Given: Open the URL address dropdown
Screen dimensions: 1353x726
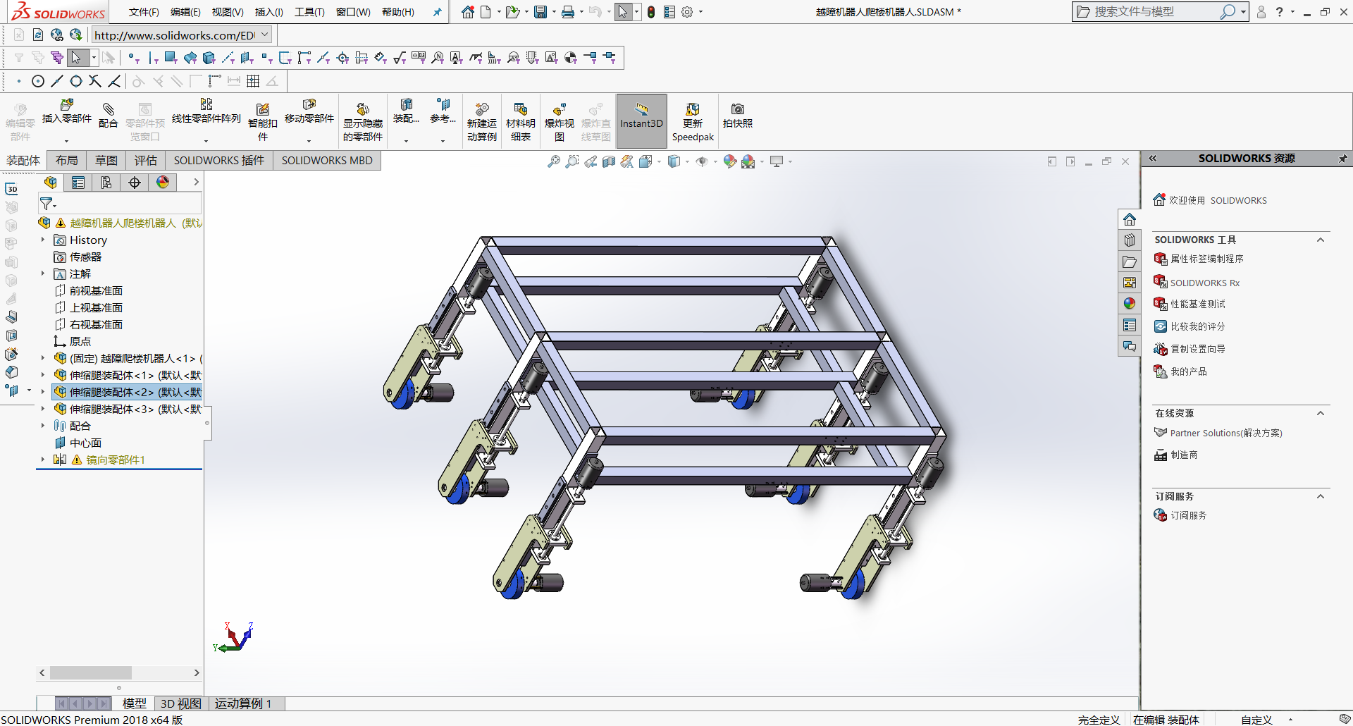Looking at the screenshot, I should pos(265,35).
